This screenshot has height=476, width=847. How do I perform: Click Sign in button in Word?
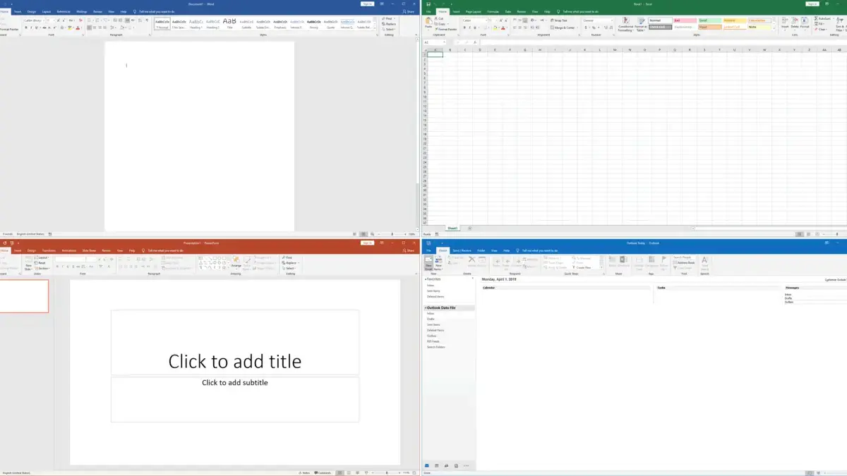(367, 4)
